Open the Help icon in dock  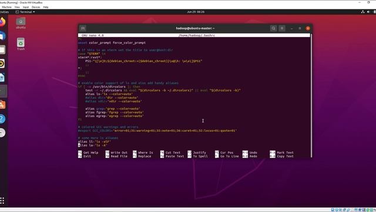(2, 119)
